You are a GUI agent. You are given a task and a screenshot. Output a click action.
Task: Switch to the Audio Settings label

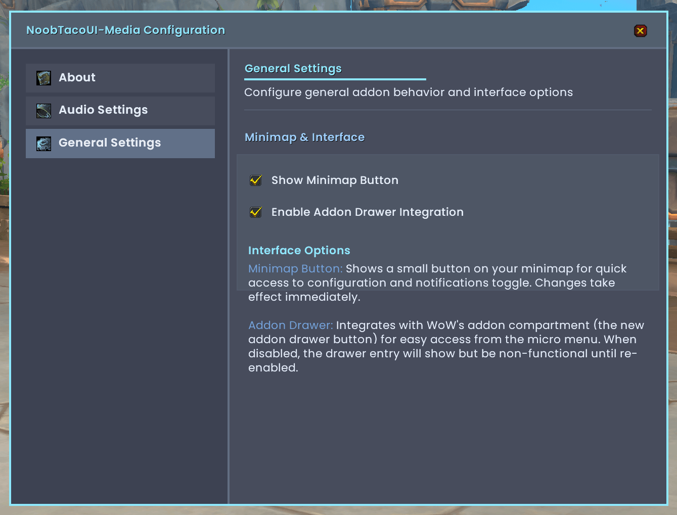(103, 110)
